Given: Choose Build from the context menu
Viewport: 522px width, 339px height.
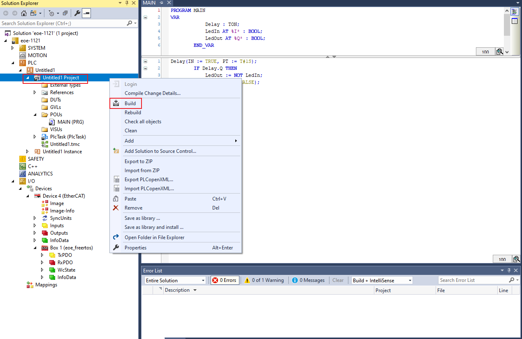Looking at the screenshot, I should 130,104.
